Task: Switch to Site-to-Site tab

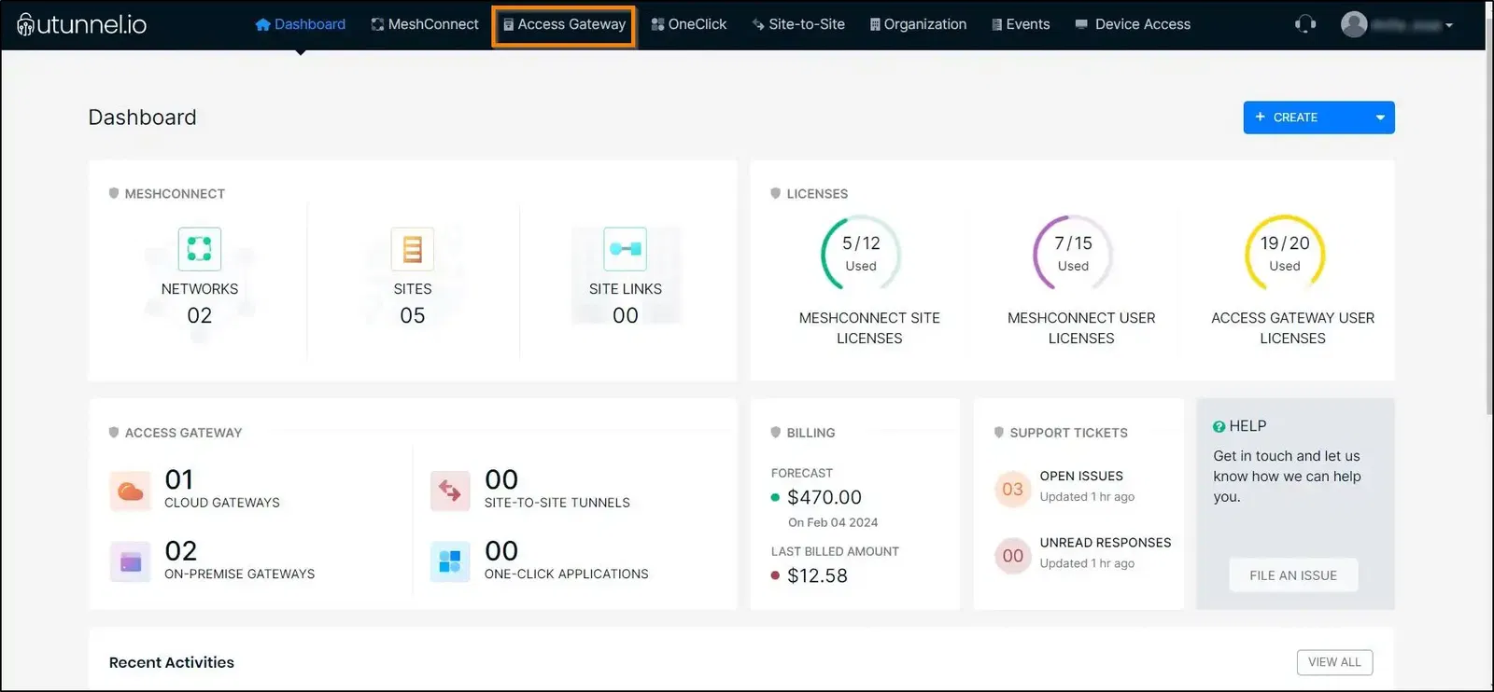Action: tap(798, 24)
